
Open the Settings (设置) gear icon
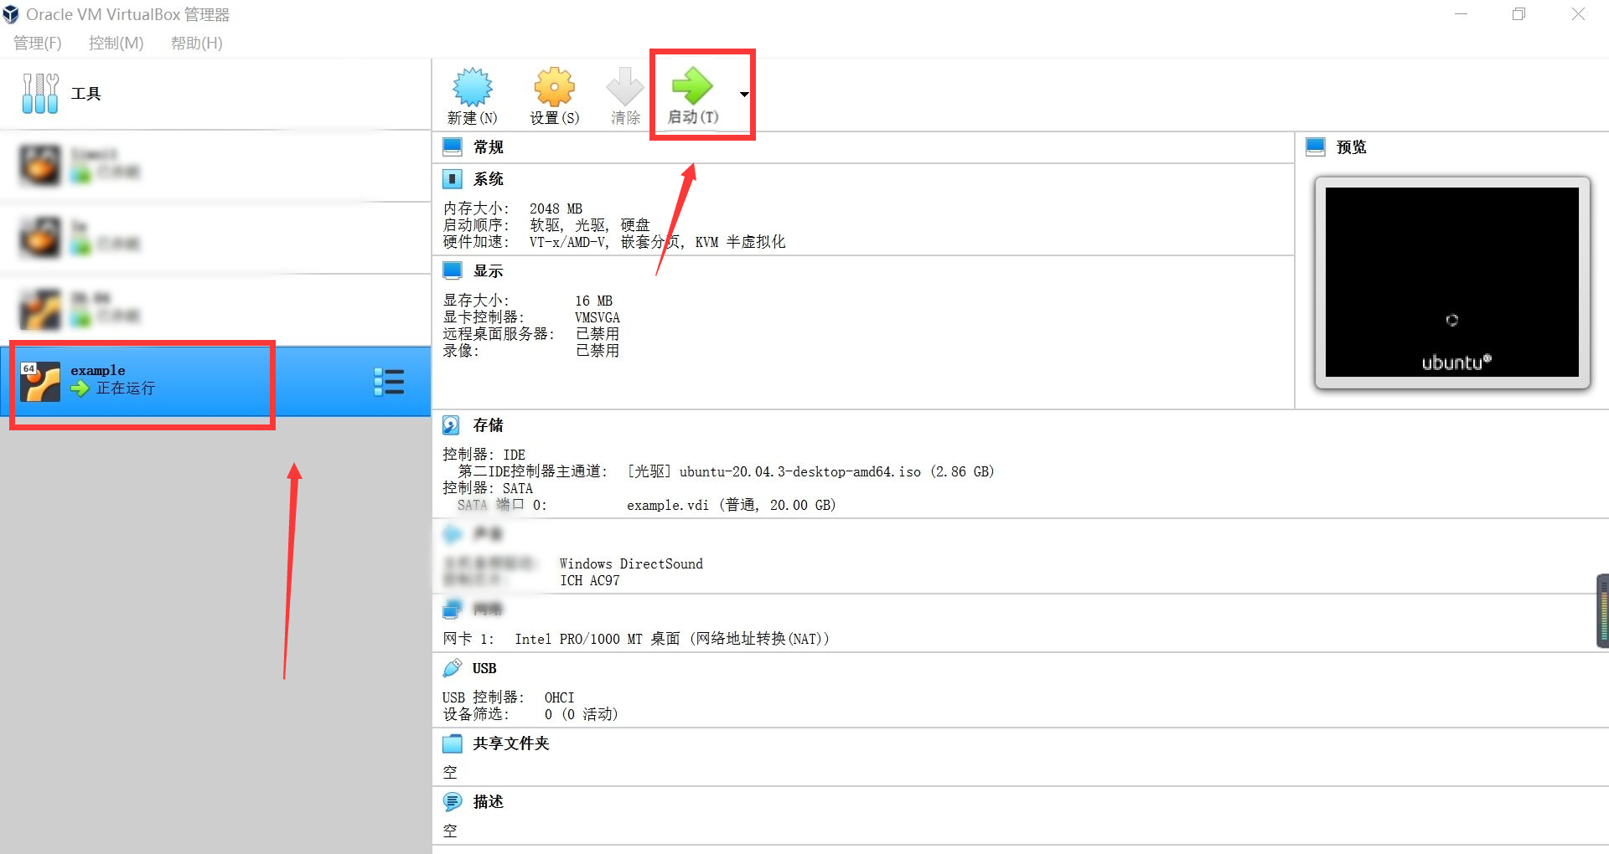(x=555, y=86)
